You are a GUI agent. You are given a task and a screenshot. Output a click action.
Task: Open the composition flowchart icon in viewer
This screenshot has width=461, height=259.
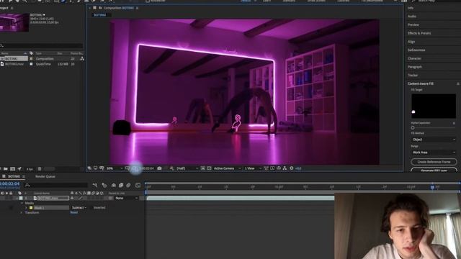[285, 168]
